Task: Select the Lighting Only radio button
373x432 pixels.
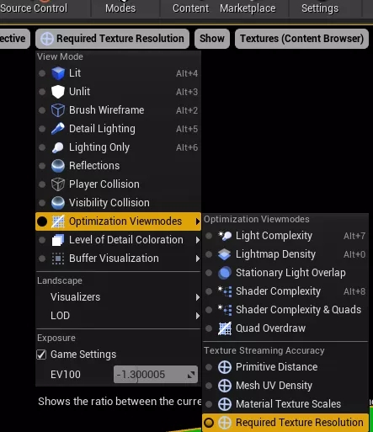Action: click(x=42, y=147)
